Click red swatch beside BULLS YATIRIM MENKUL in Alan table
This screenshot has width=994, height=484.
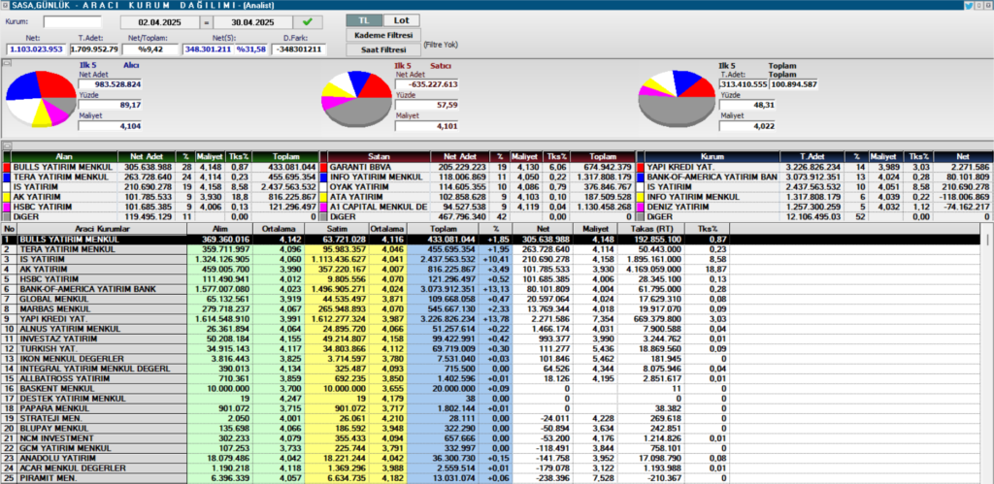coord(7,167)
